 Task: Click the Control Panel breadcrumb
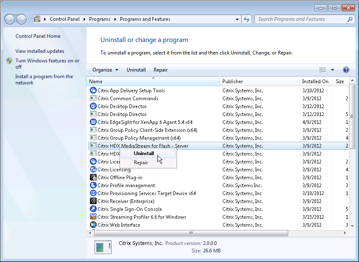[65, 19]
